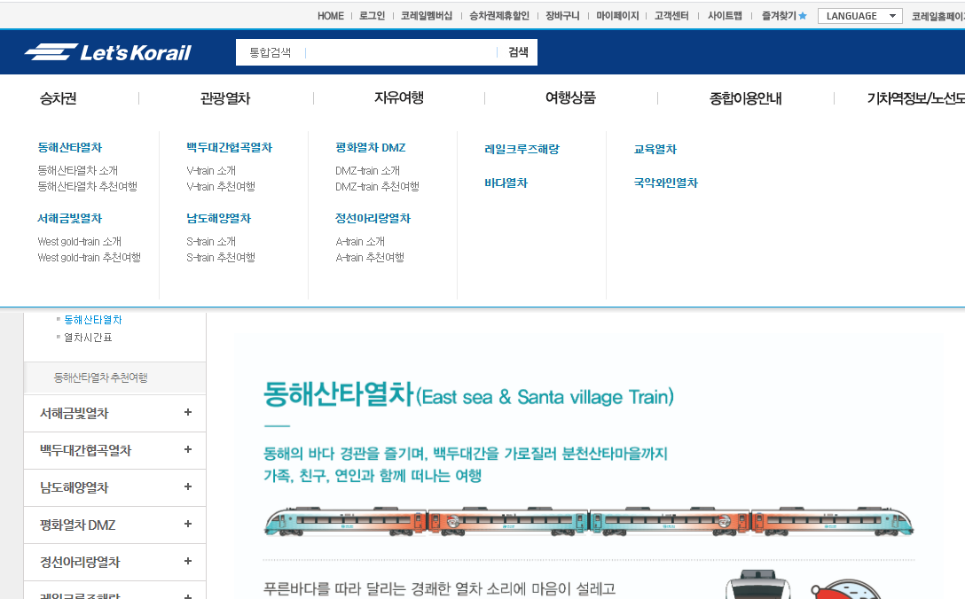Open HOME link in top bar
Viewport: 965px width, 599px height.
(x=331, y=16)
